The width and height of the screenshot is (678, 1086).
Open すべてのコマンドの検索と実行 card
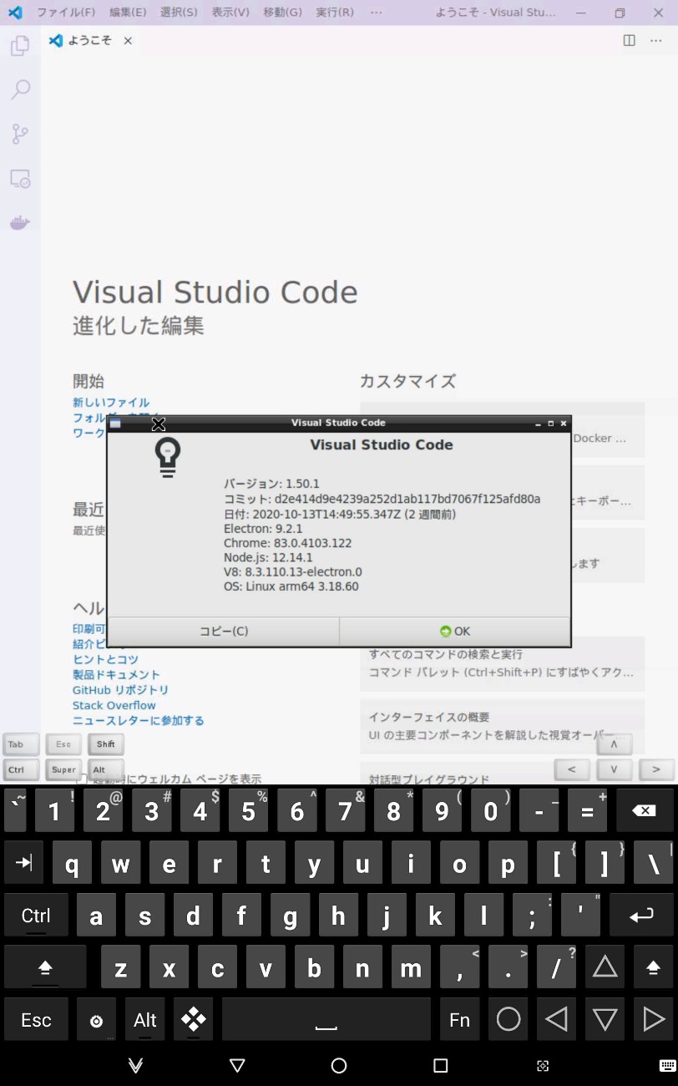(x=502, y=663)
